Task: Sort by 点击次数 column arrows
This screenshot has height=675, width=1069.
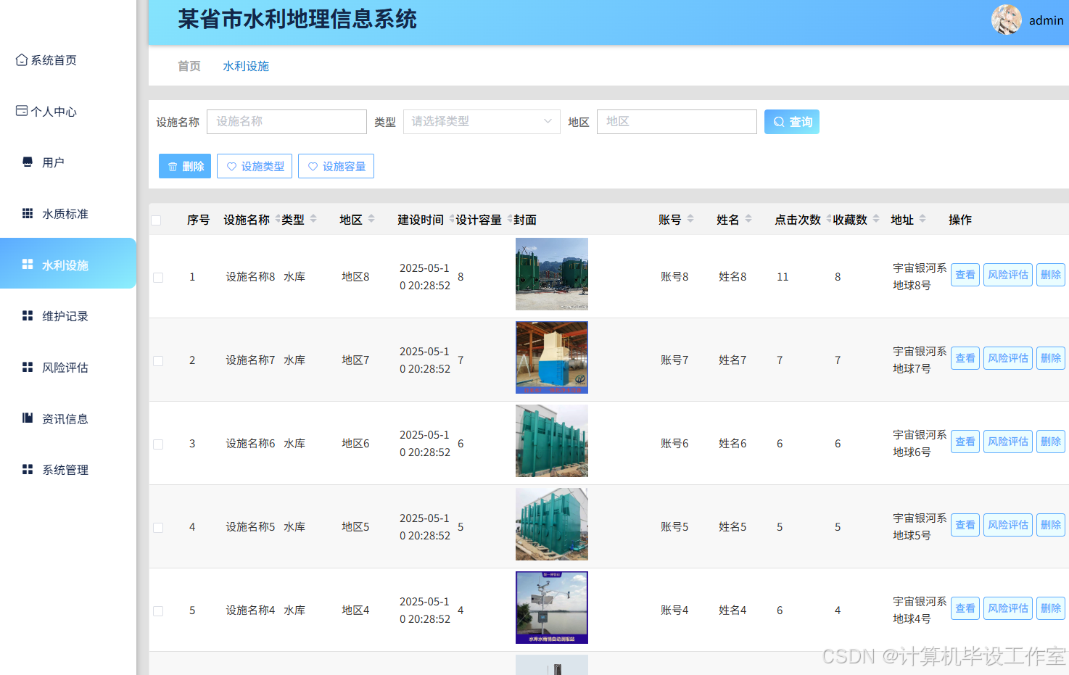Action: click(829, 219)
